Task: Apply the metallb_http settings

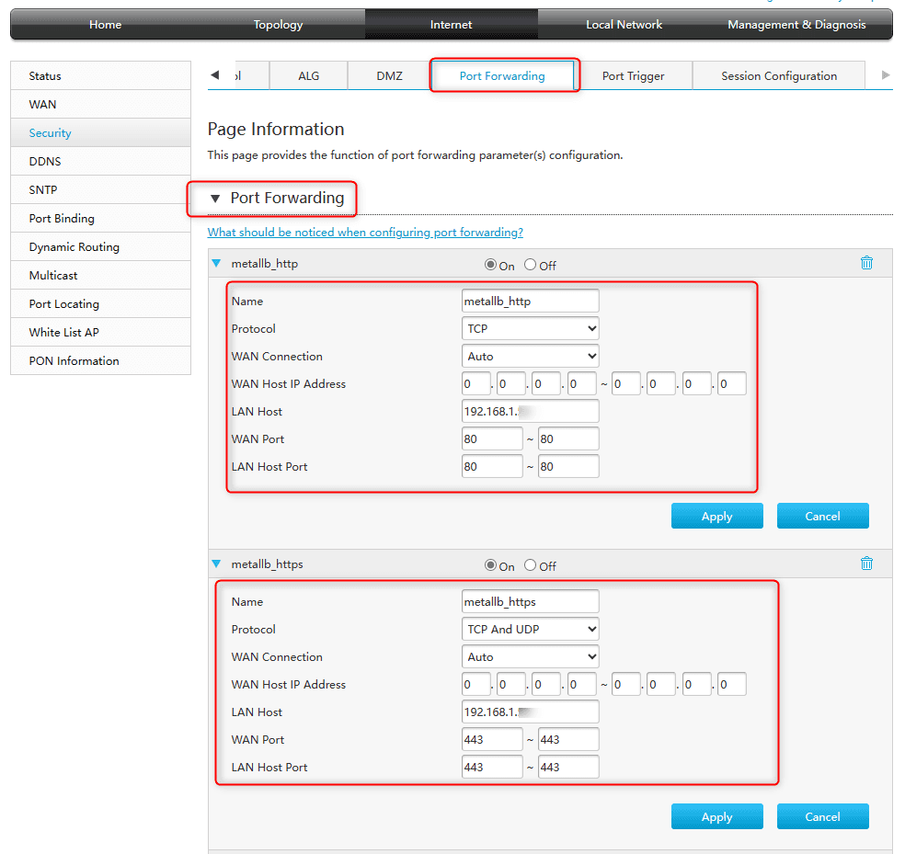Action: click(716, 516)
